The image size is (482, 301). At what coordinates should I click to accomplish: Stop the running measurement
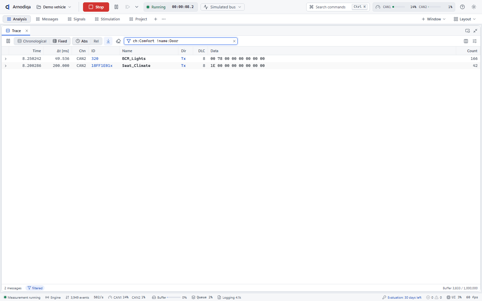pos(96,7)
